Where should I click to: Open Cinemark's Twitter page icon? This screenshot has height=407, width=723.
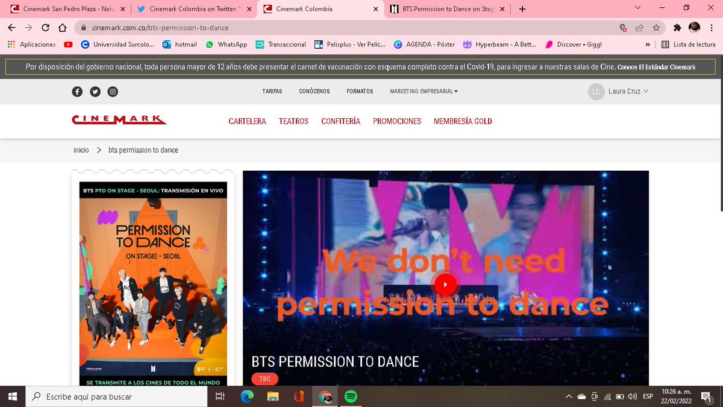[95, 92]
